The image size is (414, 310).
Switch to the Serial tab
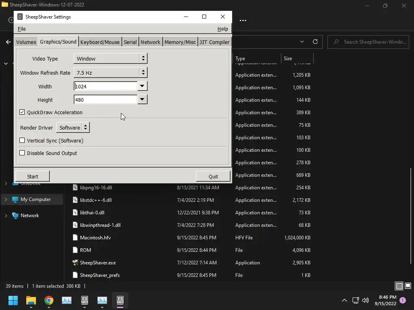click(x=130, y=42)
